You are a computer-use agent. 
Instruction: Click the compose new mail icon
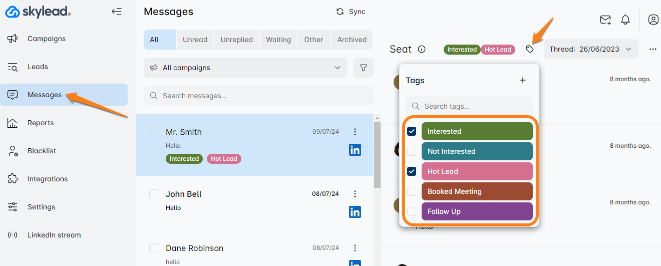tap(605, 20)
